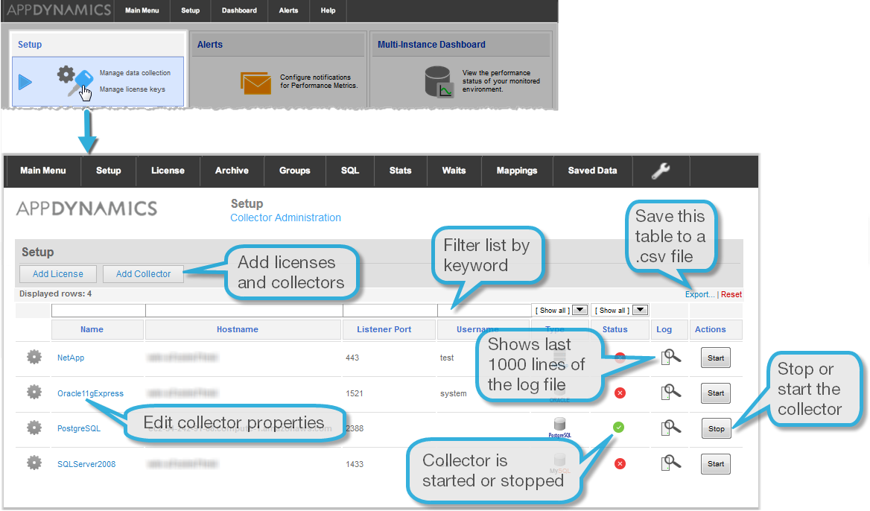870x511 pixels.
Task: Click Manage data collection text
Action: click(135, 73)
